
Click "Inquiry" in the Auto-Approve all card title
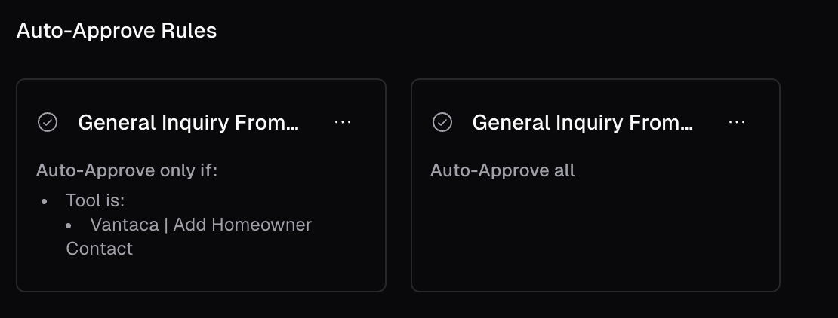click(593, 123)
